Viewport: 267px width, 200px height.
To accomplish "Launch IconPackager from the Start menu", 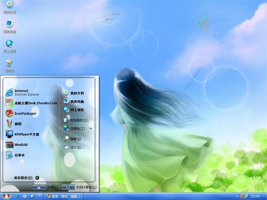I will coord(25,113).
